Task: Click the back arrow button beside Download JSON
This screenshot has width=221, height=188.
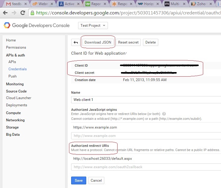Action: point(76,42)
